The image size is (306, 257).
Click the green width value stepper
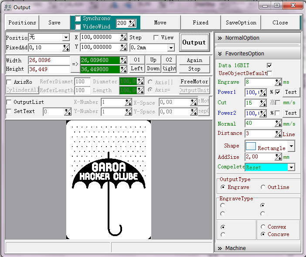(x=123, y=60)
